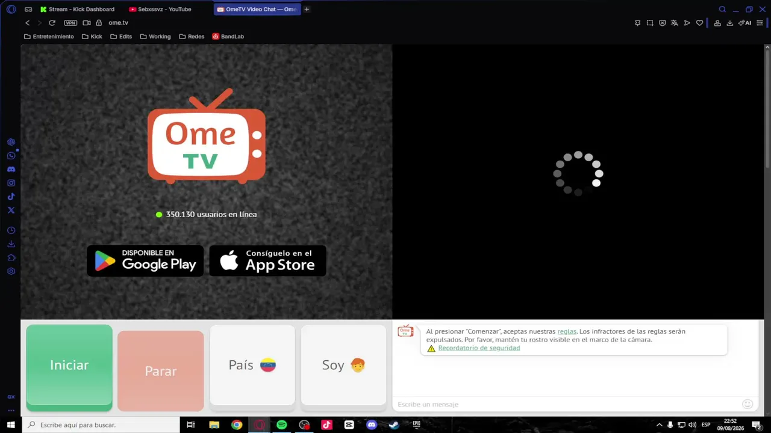Open the emoji picker in chat
Image resolution: width=771 pixels, height=433 pixels.
click(748, 404)
